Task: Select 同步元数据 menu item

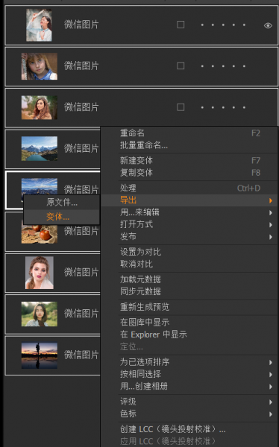Action: coord(140,291)
